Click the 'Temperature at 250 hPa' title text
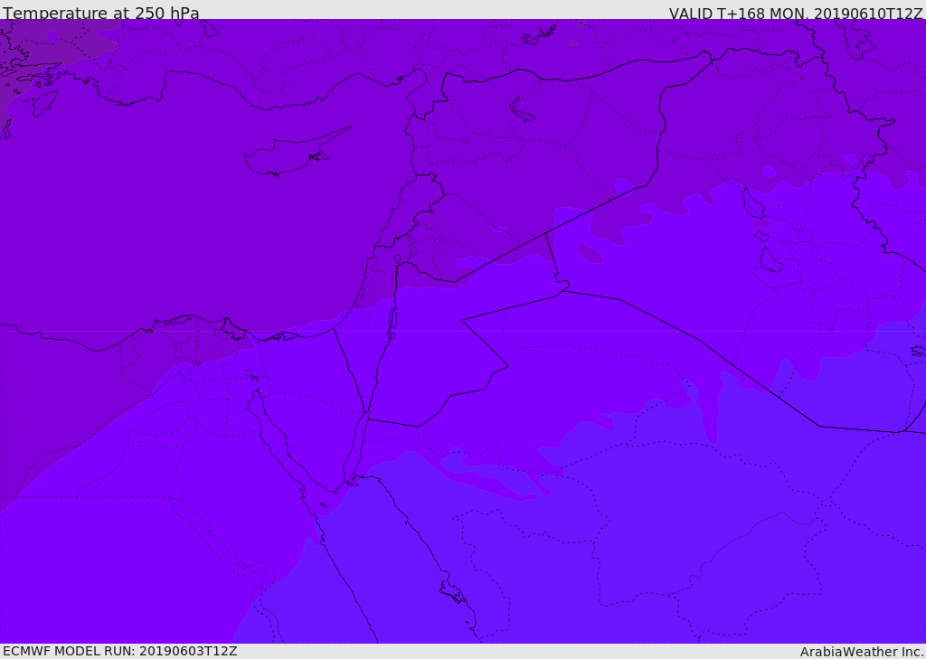This screenshot has height=659, width=926. pos(101,13)
